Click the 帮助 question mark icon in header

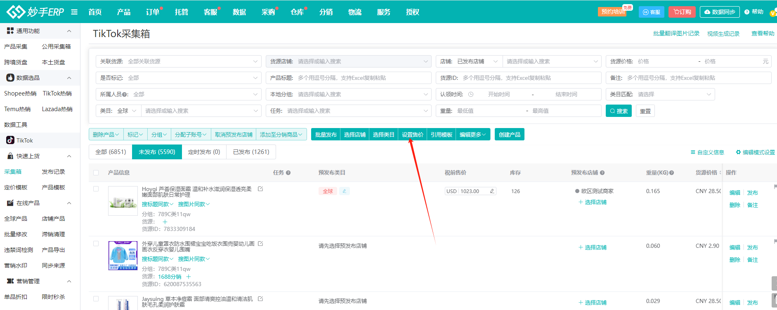(x=747, y=12)
